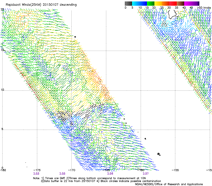This screenshot has width=212, height=186.
Task: Click the latitude label 10
Action: click(2, 90)
